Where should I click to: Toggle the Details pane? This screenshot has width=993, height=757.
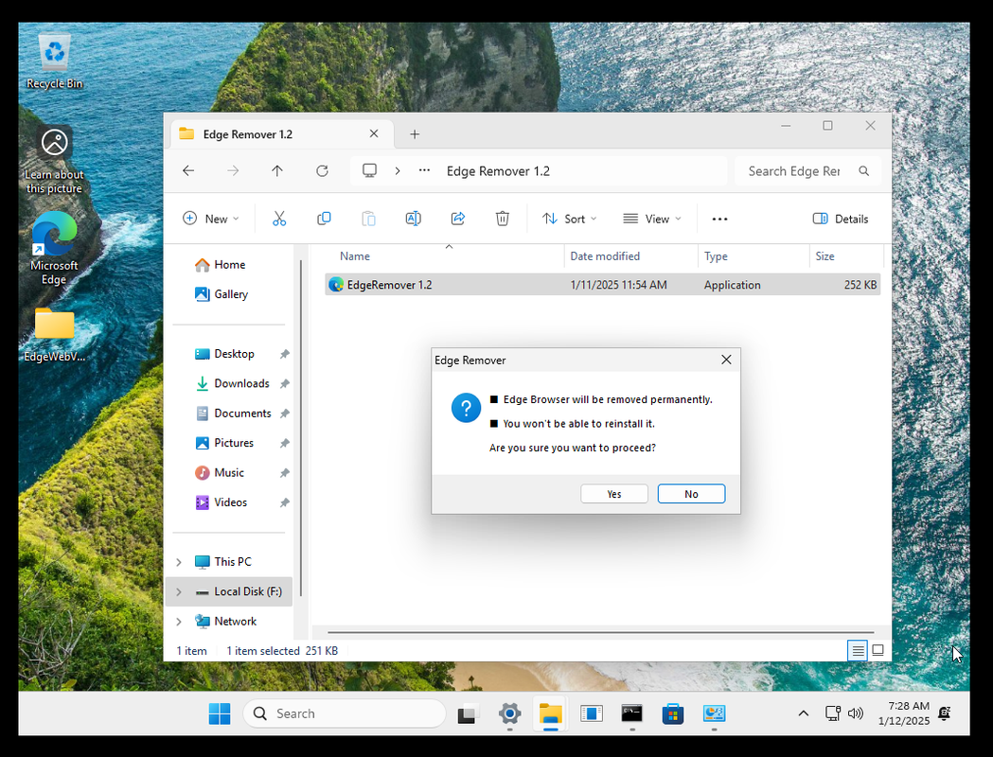[x=841, y=219]
